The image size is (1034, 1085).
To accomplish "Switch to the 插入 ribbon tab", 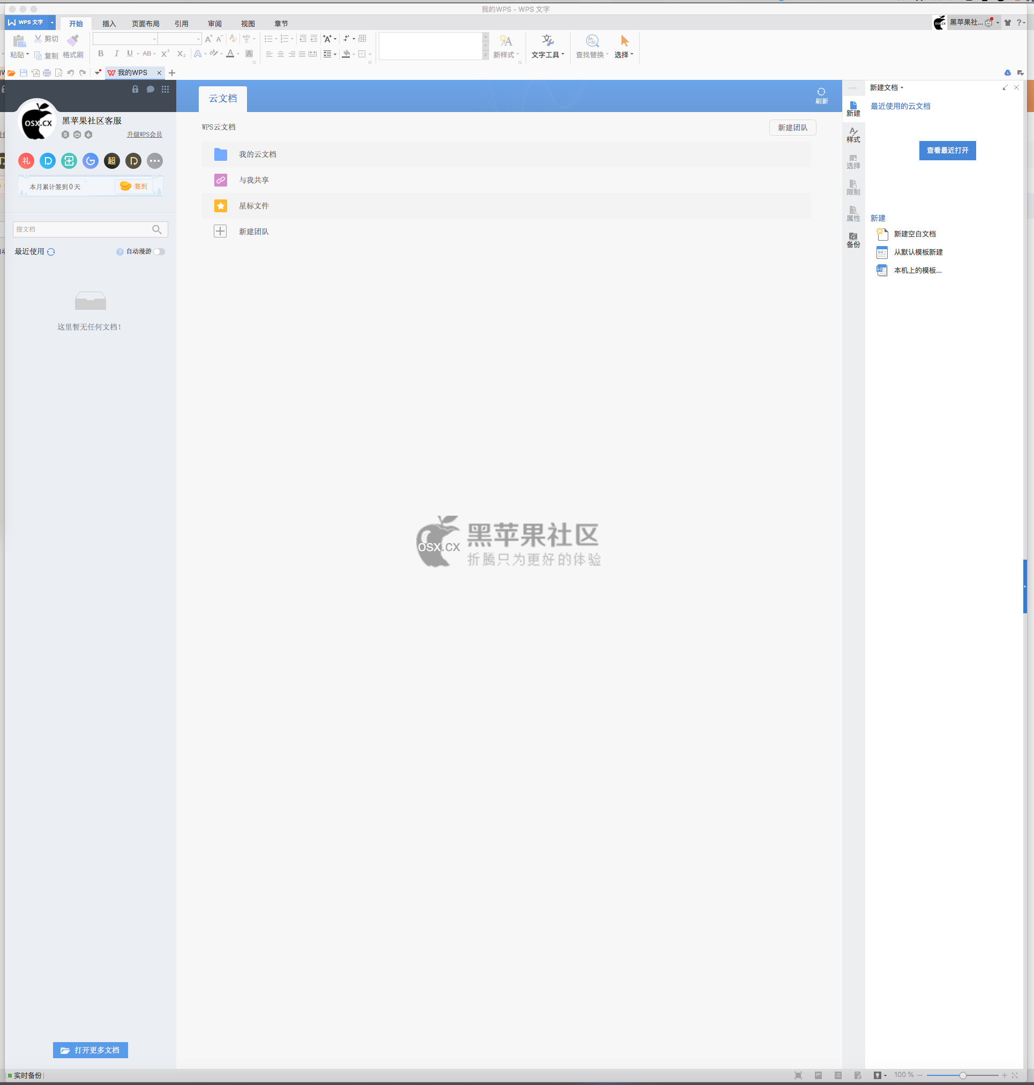I will tap(109, 24).
